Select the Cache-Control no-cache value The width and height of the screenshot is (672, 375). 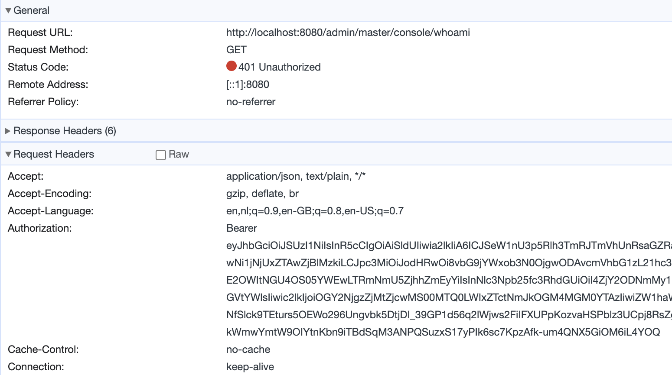(248, 349)
